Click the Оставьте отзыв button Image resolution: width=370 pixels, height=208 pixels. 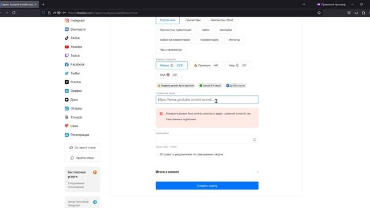click(x=82, y=148)
